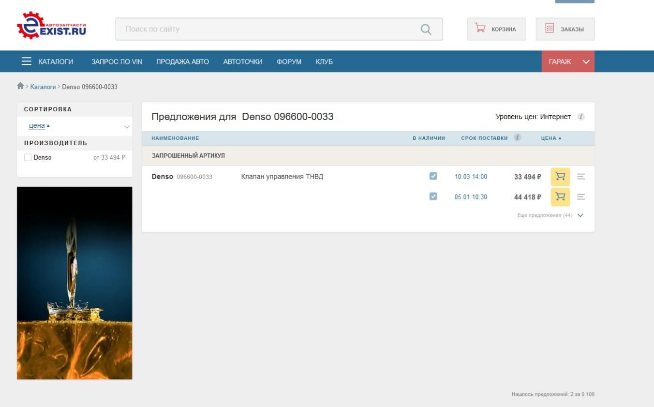Open the Заказы button
Image resolution: width=654 pixels, height=407 pixels.
(x=565, y=29)
